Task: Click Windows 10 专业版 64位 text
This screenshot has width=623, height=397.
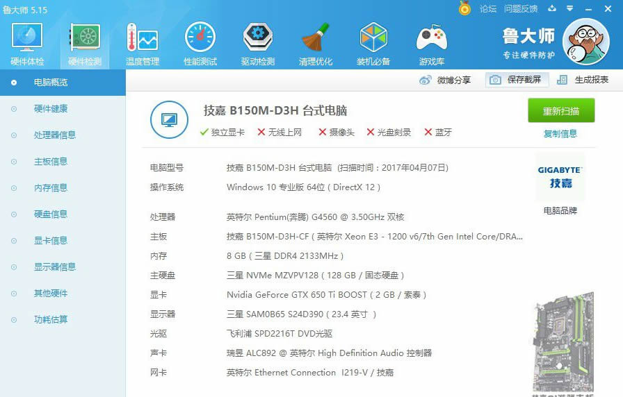Action: coord(304,187)
